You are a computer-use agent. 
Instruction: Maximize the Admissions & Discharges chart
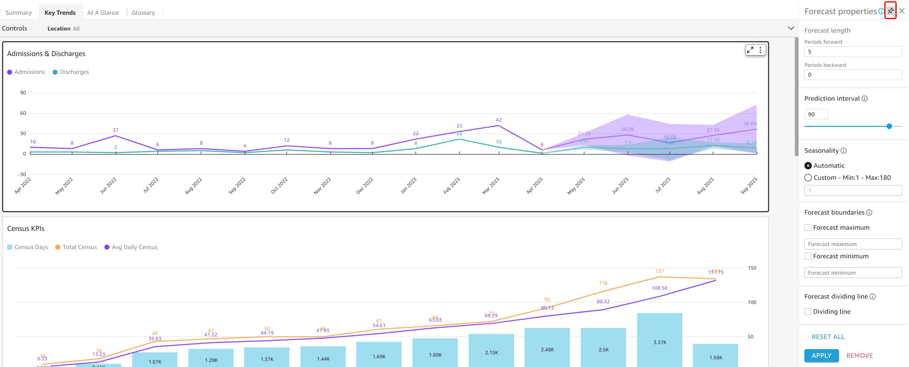tap(750, 50)
